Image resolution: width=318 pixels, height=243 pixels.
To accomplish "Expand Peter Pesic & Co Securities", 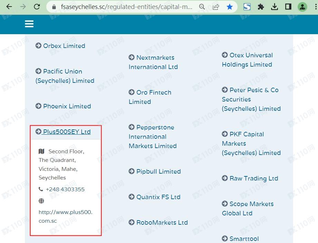I will 251,99.
